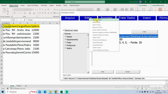Click the blue Tratar Dados button
The image size is (168, 94).
click(127, 18)
